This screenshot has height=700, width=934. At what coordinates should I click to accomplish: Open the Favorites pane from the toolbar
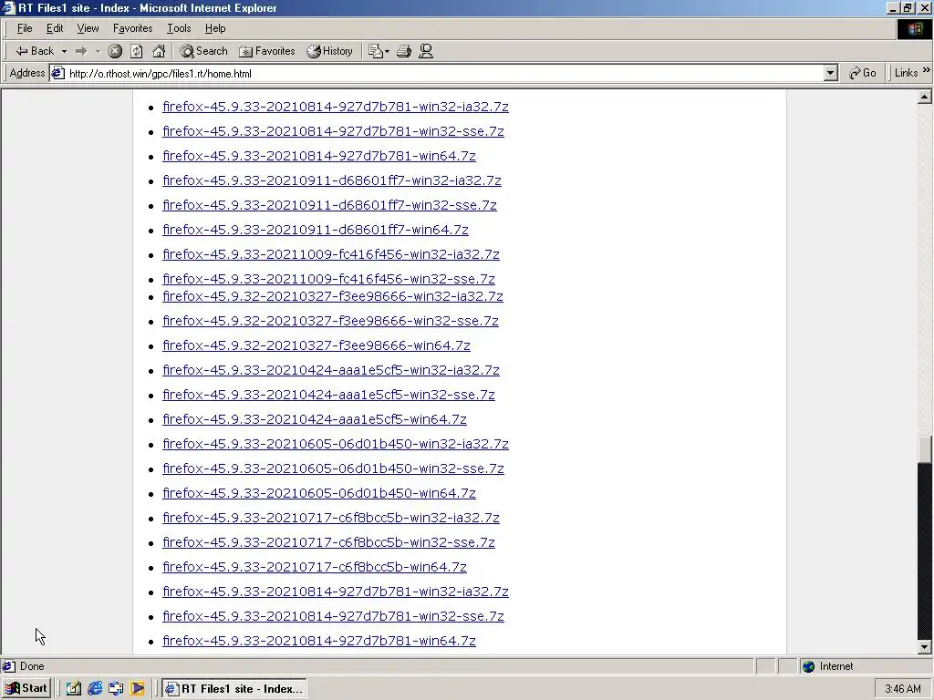[x=267, y=51]
